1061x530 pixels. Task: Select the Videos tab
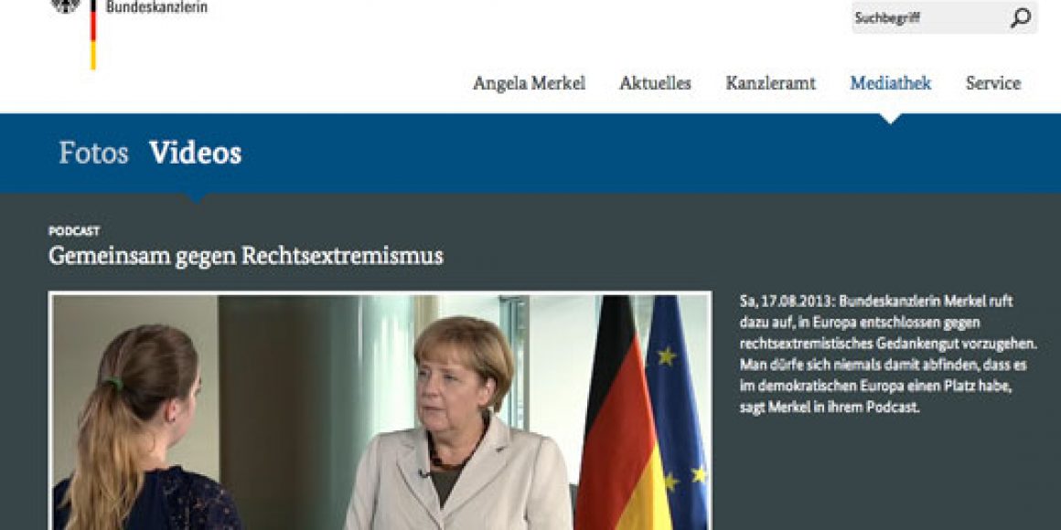coord(195,153)
